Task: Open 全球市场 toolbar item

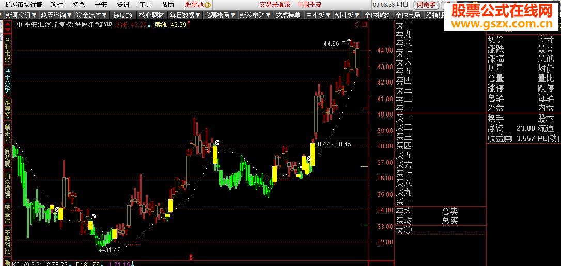Action: [x=408, y=15]
